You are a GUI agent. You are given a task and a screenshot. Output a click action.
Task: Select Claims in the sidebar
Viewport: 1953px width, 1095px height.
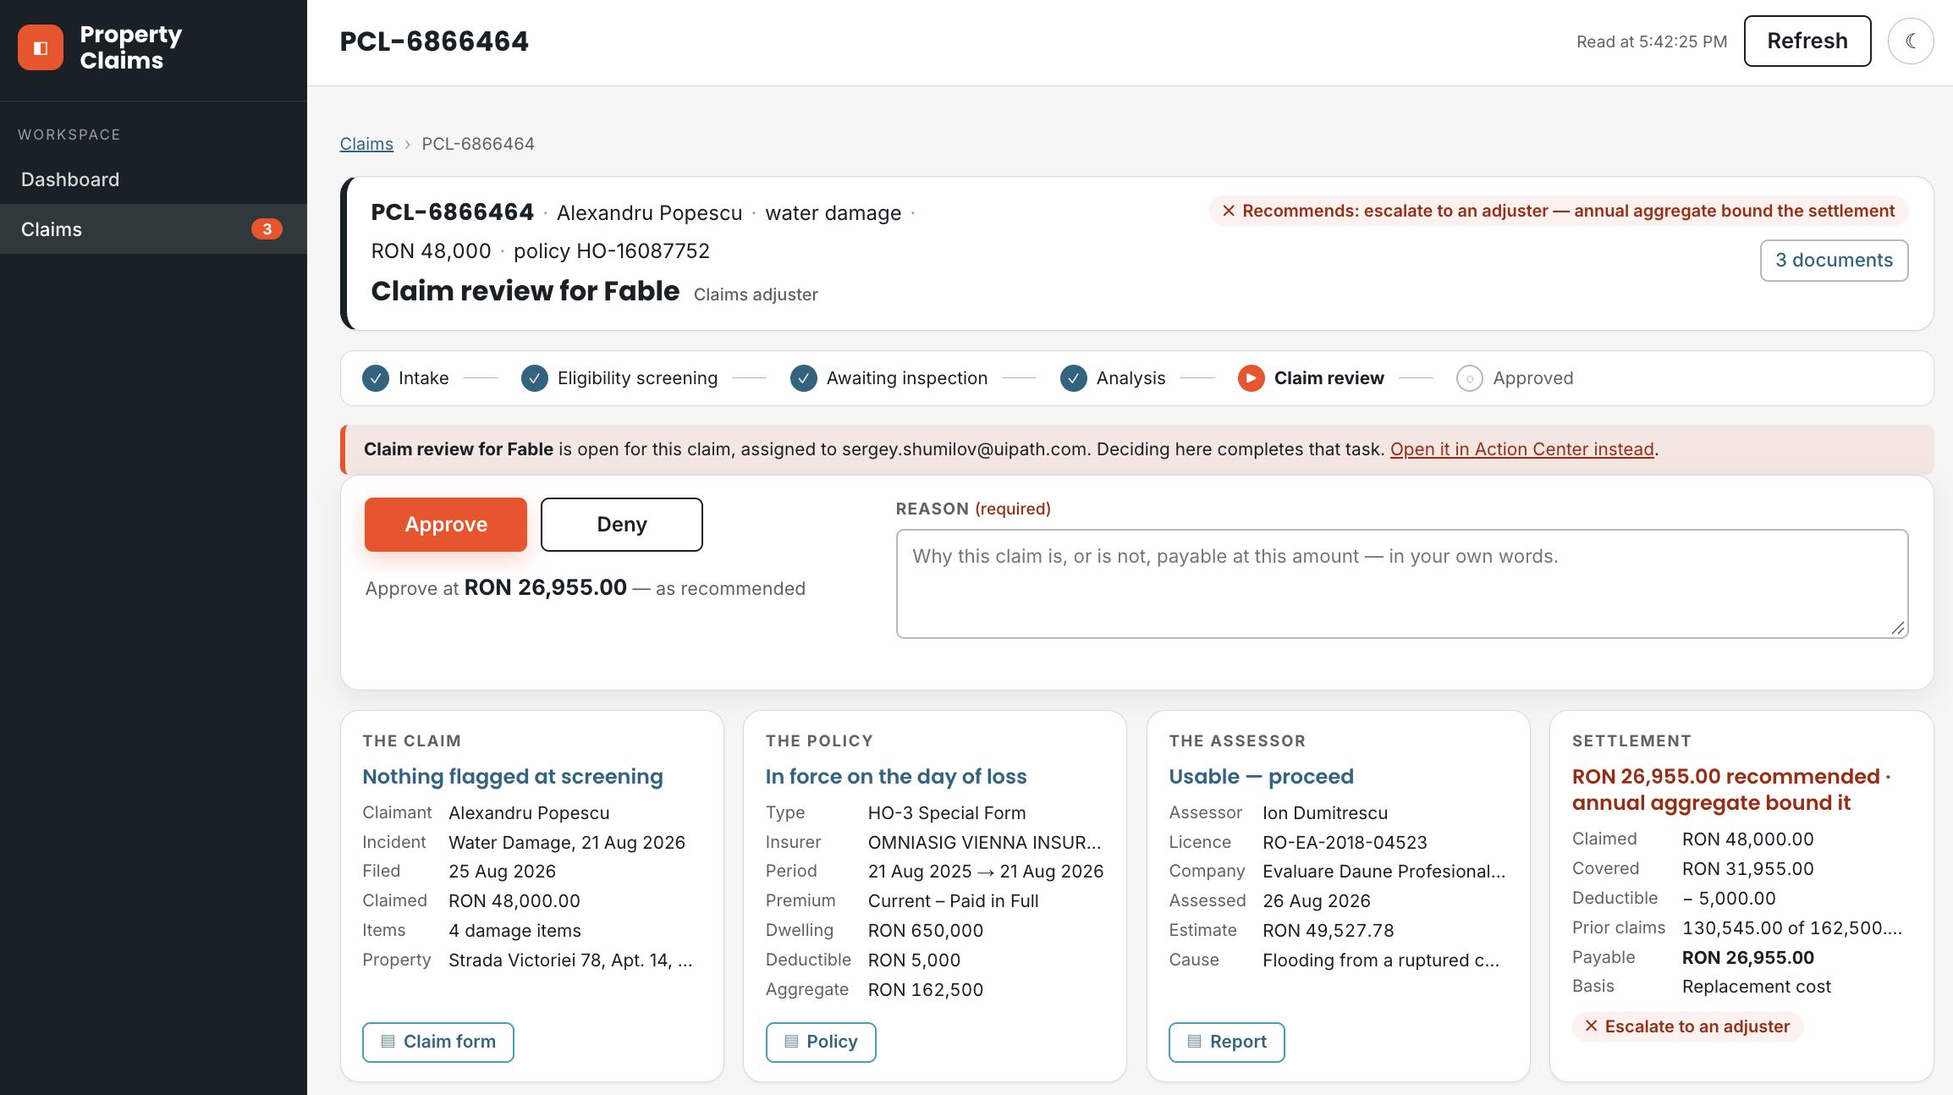(153, 229)
